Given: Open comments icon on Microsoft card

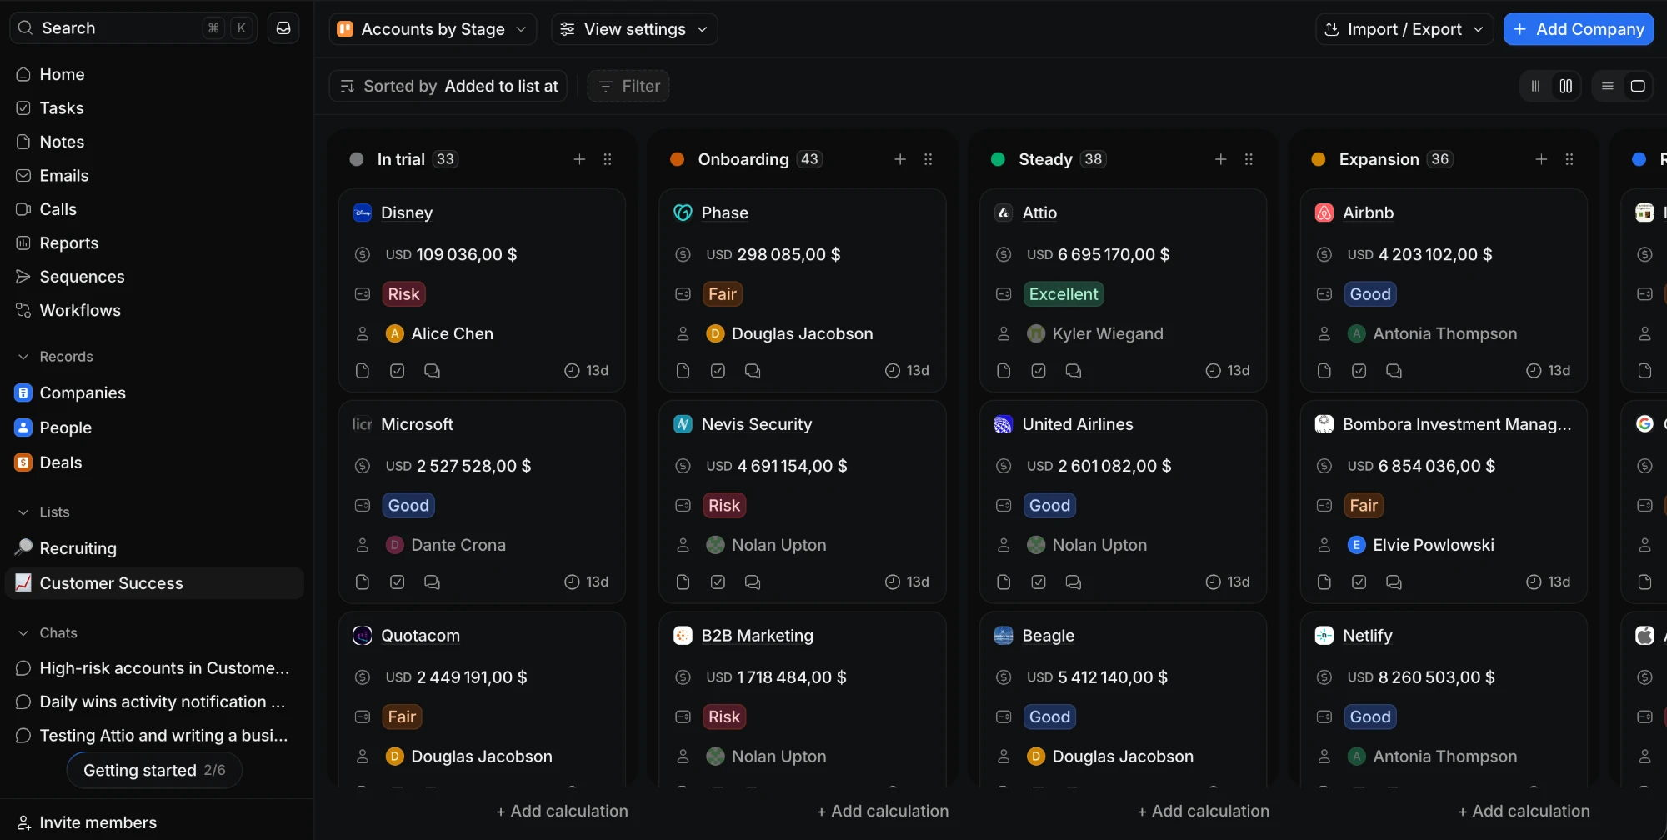Looking at the screenshot, I should (x=432, y=582).
